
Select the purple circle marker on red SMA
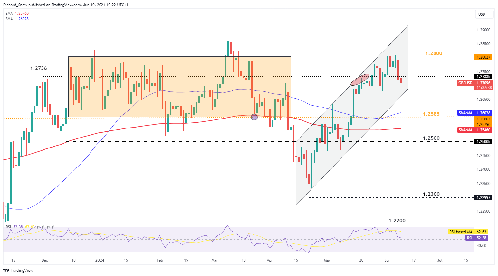click(x=254, y=117)
